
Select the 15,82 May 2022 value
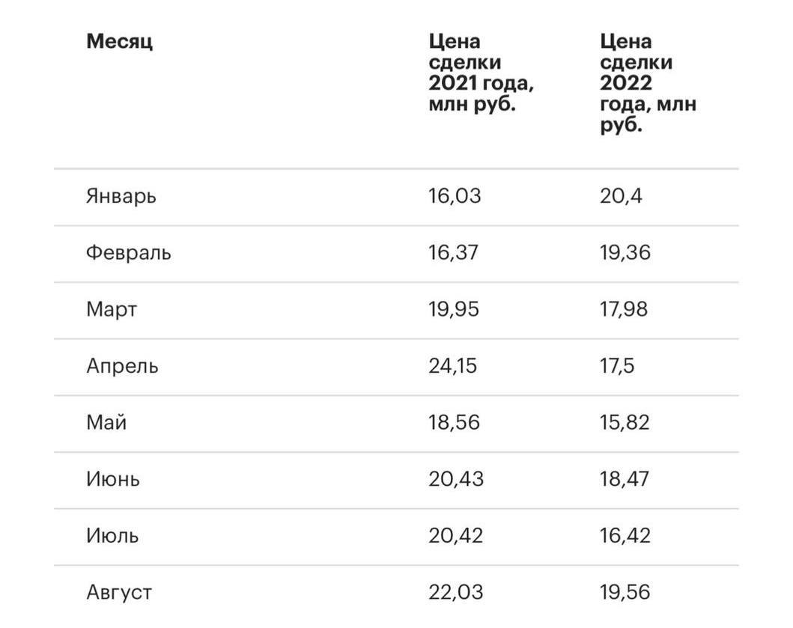coord(625,423)
